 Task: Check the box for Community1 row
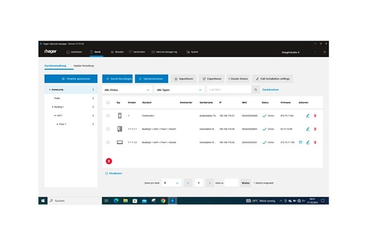coord(108,116)
